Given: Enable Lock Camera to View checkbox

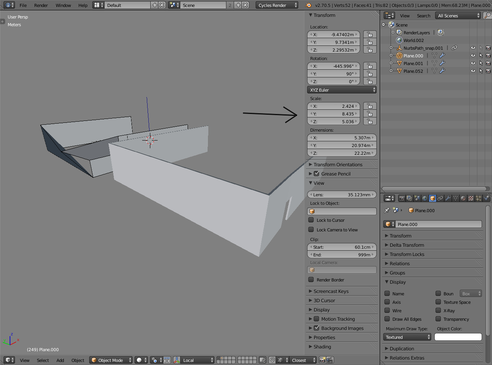Looking at the screenshot, I should 311,229.
